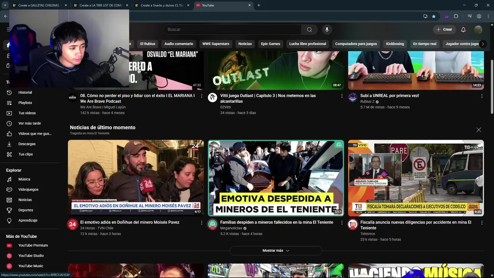This screenshot has height=278, width=494.
Task: Open the account avatar menu
Action: point(478,29)
